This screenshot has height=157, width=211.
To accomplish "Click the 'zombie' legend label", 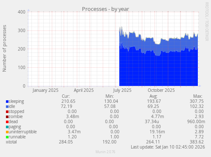I will click(16, 116).
